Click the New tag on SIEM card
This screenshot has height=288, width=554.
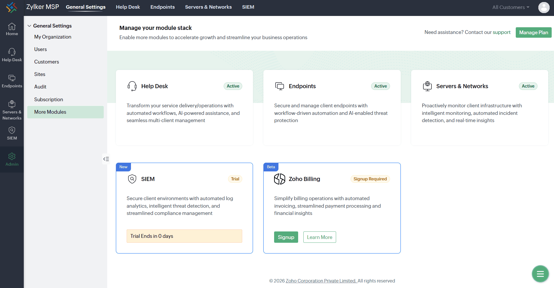123,167
